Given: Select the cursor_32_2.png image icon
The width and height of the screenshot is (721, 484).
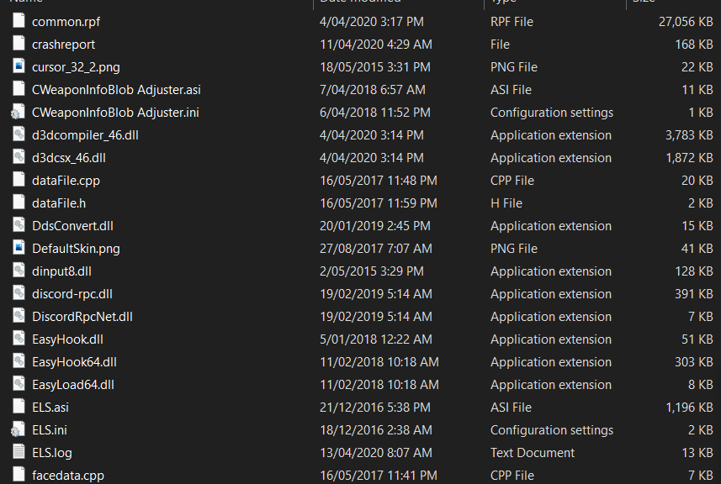Looking at the screenshot, I should [19, 66].
